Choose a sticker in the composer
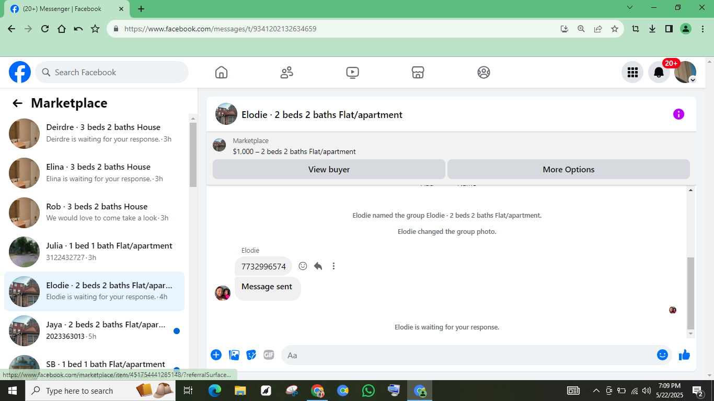This screenshot has width=714, height=401. (251, 355)
